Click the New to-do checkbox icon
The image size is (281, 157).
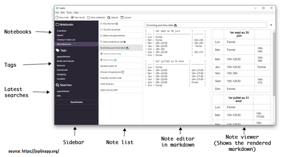click(x=72, y=17)
